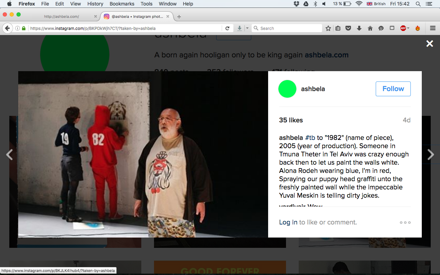
Task: Click the 35 likes count
Action: [291, 120]
